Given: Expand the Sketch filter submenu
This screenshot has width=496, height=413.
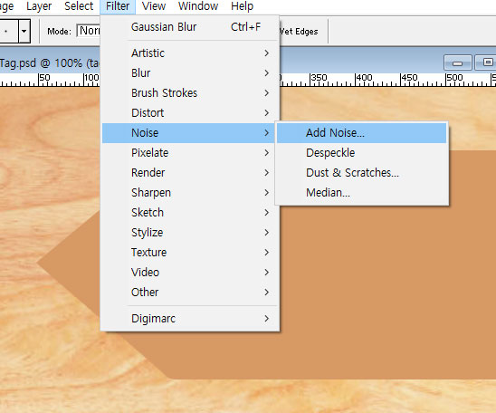Looking at the screenshot, I should click(190, 213).
